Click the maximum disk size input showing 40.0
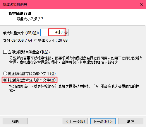Screen dimensions: 146x127 (x=52, y=33)
